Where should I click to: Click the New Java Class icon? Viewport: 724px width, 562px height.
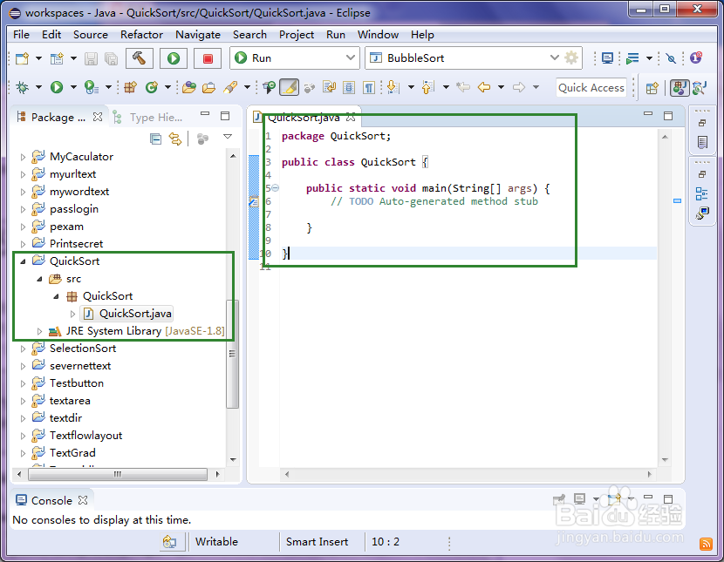[x=152, y=87]
